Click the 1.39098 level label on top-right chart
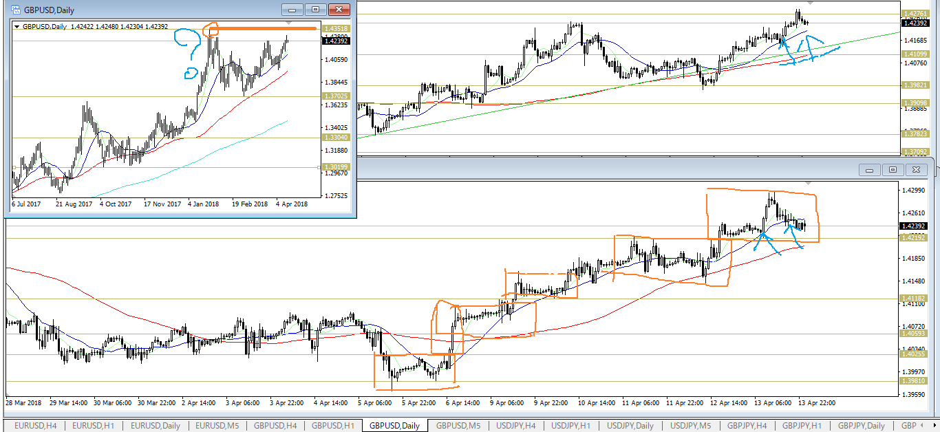 [x=915, y=103]
